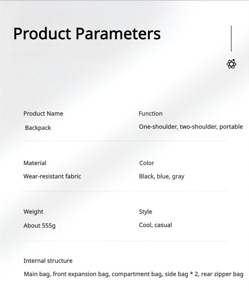Viewport: 249px width, 291px height.
Task: Select the Internal structure label
Action: (x=48, y=261)
